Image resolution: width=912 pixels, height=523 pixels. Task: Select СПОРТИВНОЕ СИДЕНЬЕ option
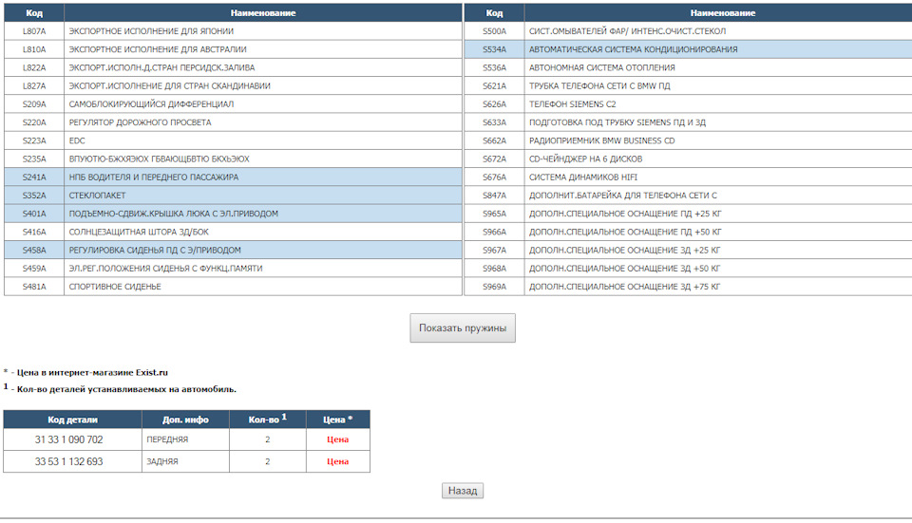pos(234,287)
